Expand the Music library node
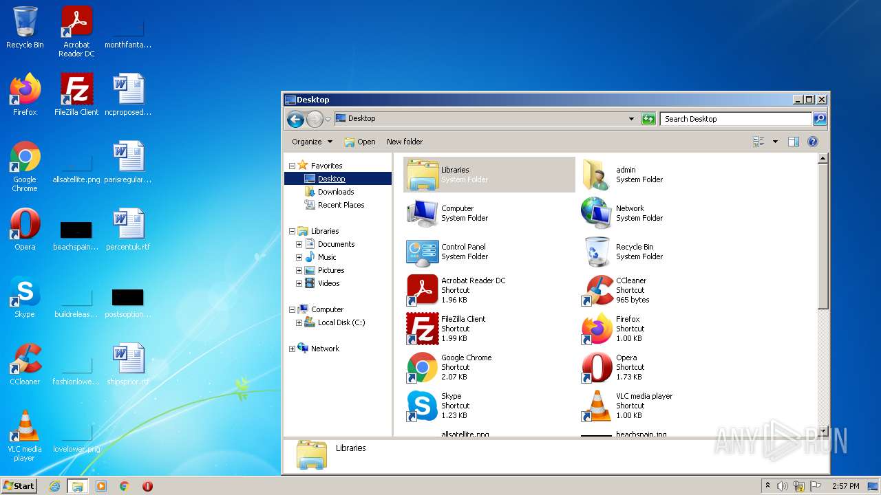This screenshot has height=495, width=881. [299, 257]
